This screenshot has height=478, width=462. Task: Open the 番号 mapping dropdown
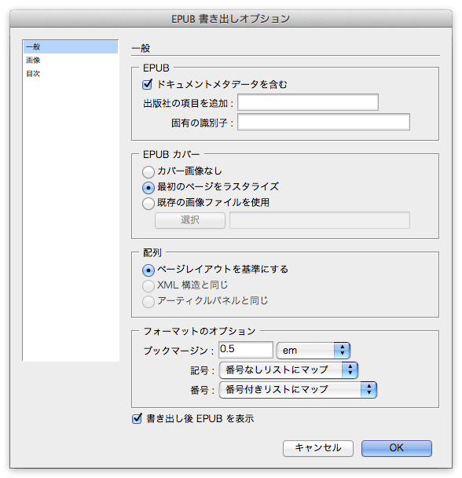(x=298, y=390)
